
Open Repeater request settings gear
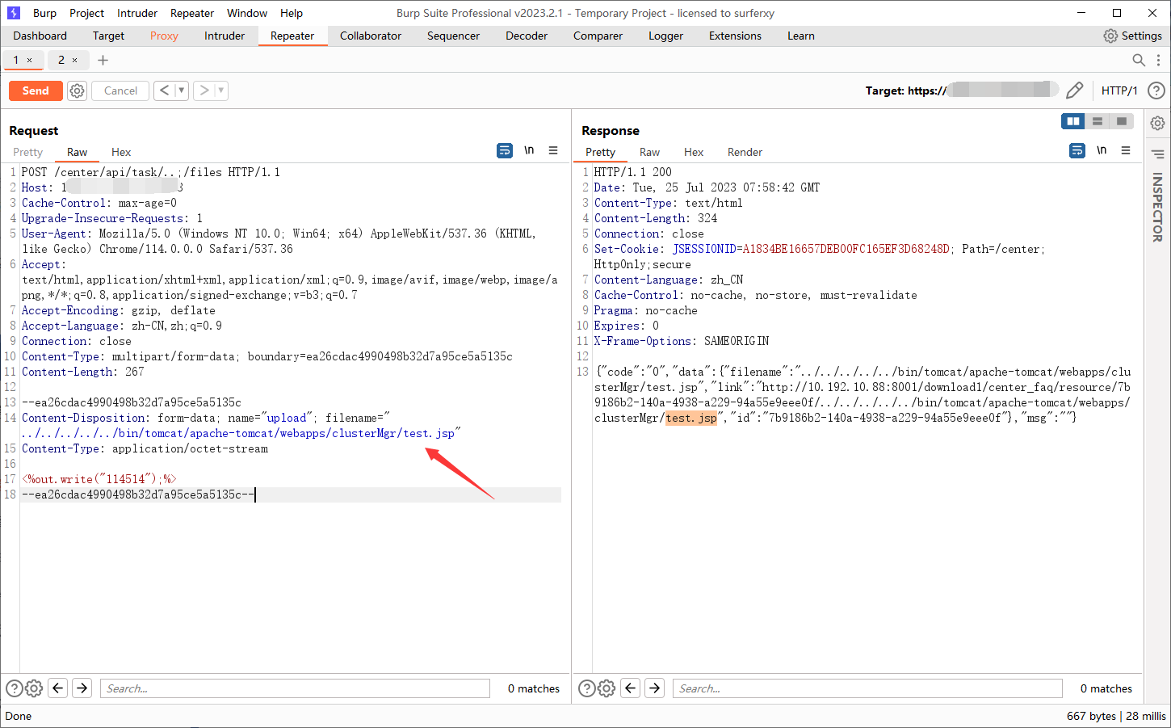coord(77,90)
